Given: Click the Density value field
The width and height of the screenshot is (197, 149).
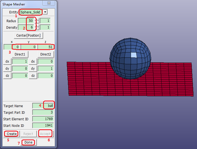Looking at the screenshot, I should (x=26, y=27).
